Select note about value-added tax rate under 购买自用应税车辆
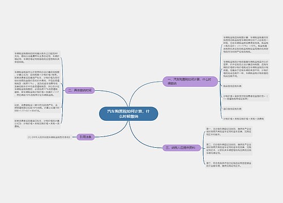The image size is (283, 203). pyautogui.click(x=246, y=98)
